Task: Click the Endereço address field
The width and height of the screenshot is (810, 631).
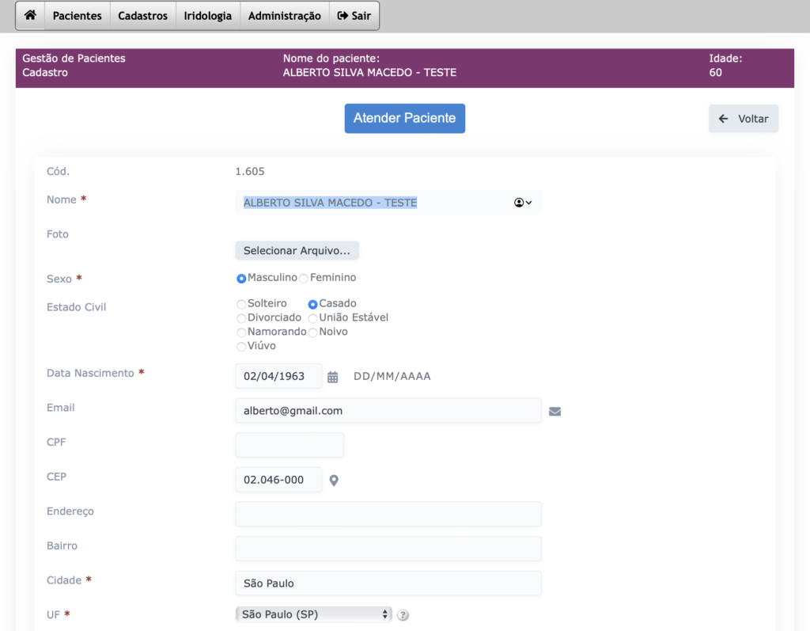Action: click(388, 514)
